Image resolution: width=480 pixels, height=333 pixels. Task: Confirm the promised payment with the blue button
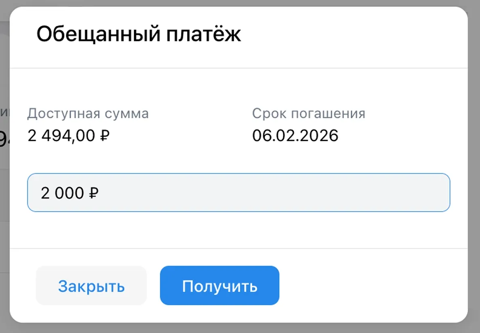[x=219, y=285]
